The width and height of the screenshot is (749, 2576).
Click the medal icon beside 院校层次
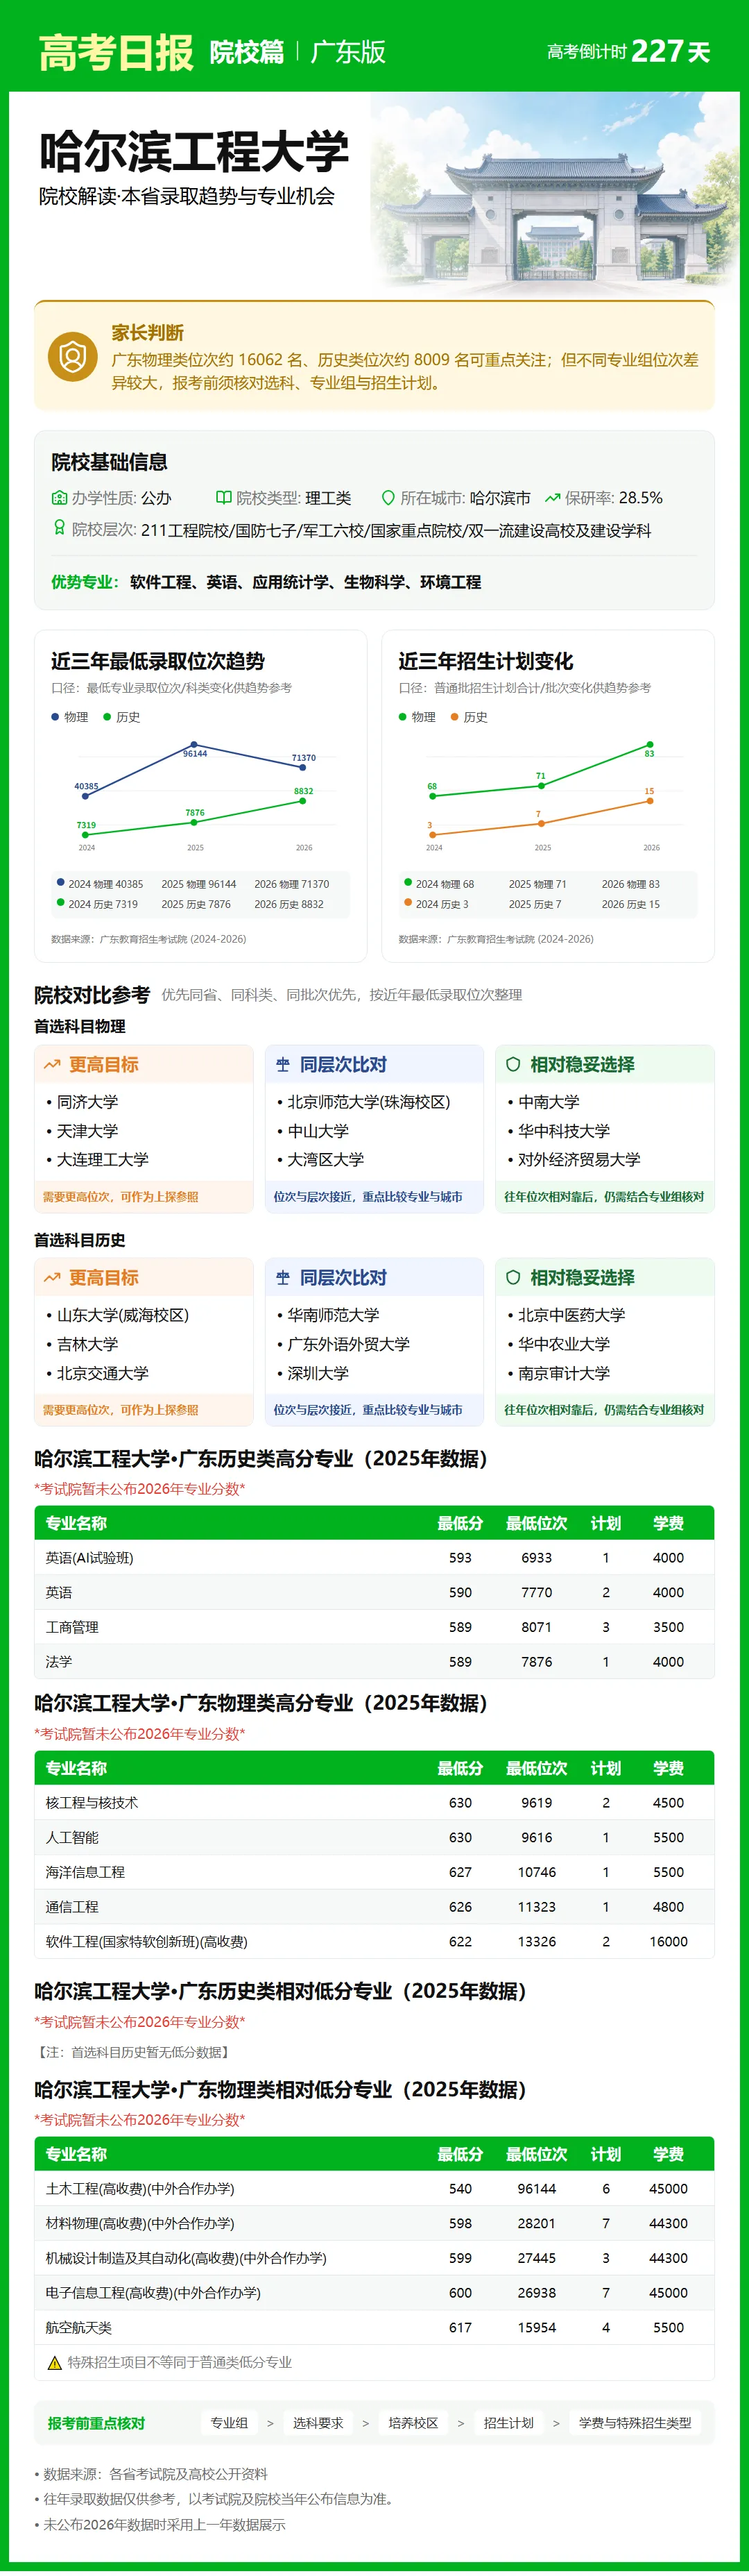coord(59,528)
